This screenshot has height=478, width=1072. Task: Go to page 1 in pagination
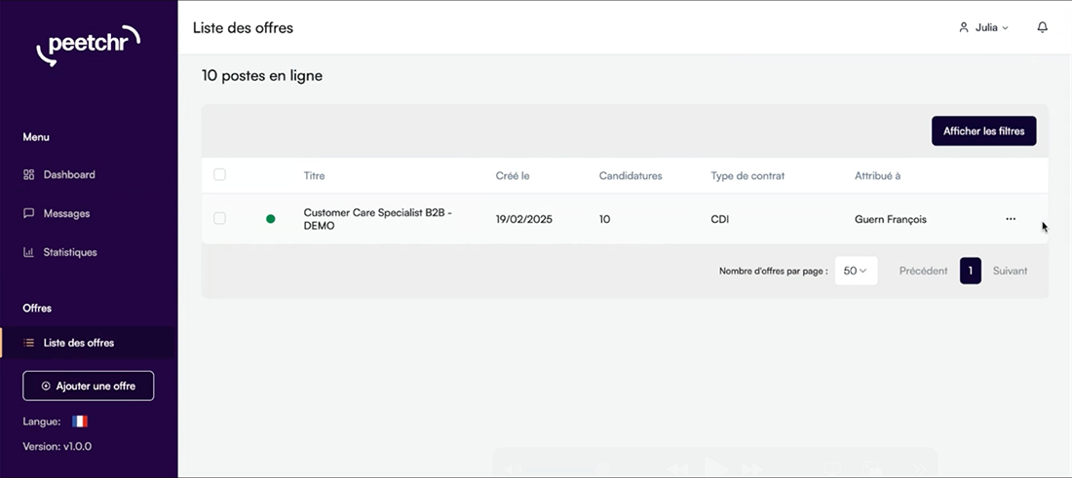(970, 271)
